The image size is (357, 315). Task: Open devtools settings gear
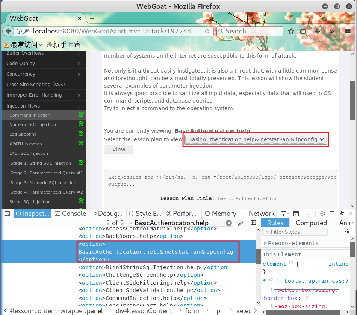[x=322, y=214]
